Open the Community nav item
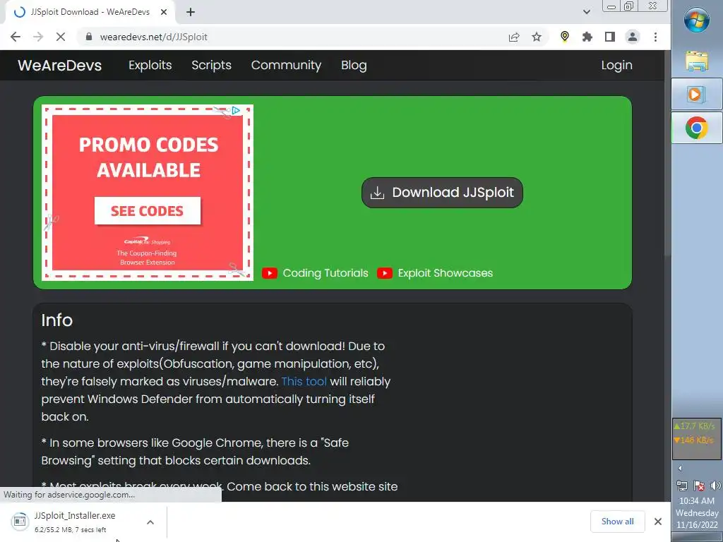Image resolution: width=723 pixels, height=542 pixels. (286, 65)
